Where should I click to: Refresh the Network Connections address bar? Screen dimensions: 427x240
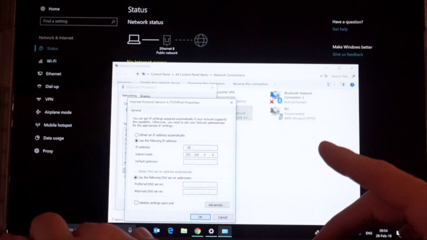[326, 76]
